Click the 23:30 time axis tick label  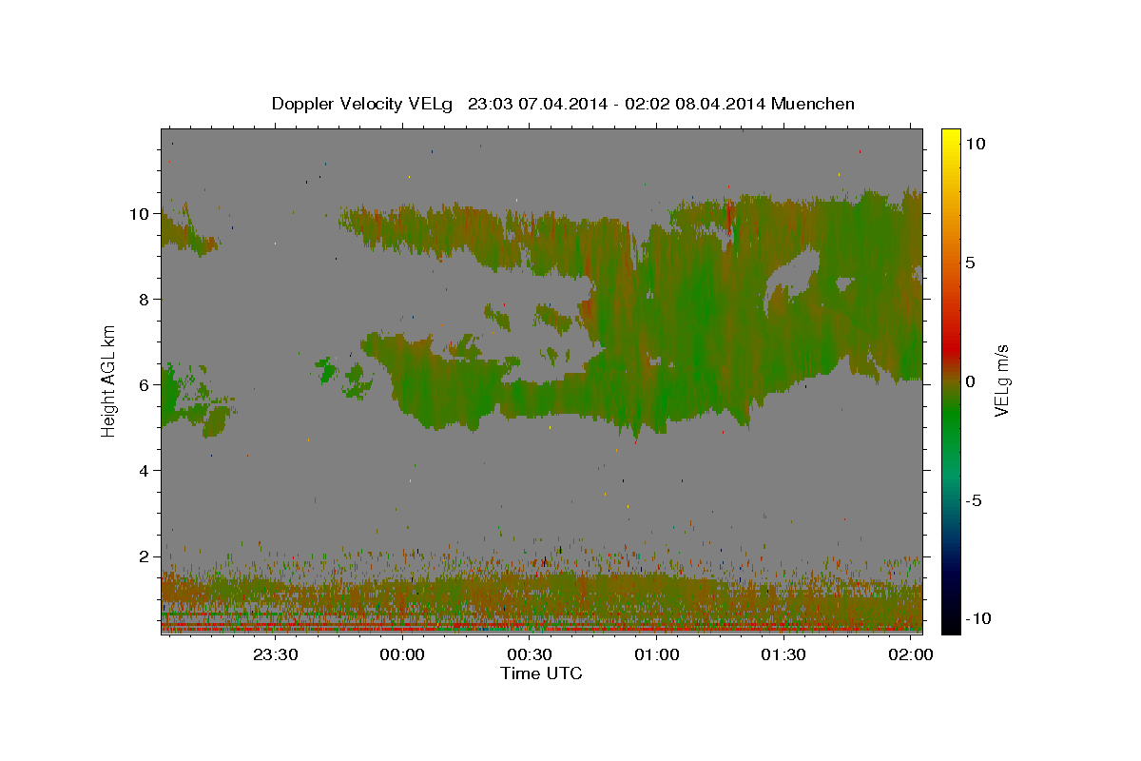click(x=275, y=654)
